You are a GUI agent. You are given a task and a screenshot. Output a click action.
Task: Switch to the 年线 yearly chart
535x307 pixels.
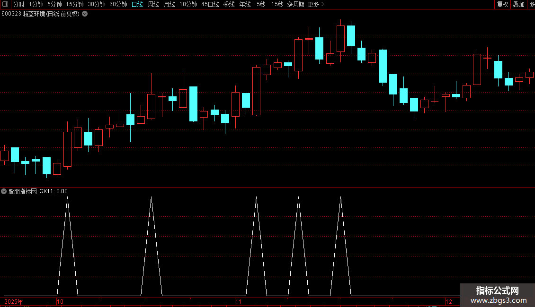click(x=245, y=4)
